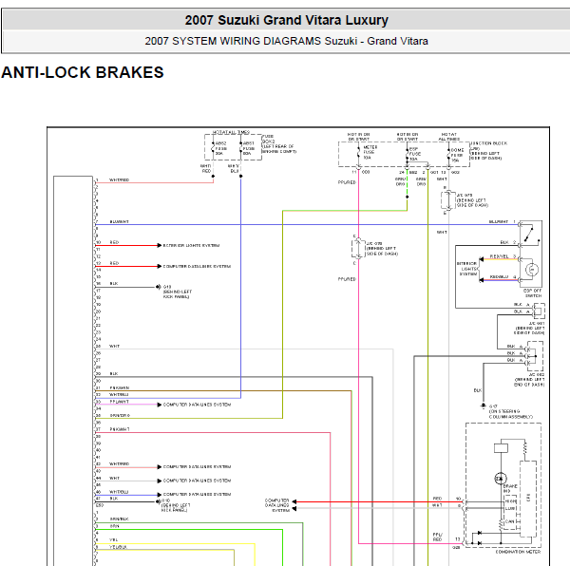
Task: Click the RED/BLU wire label at switch pin 4
Action: (x=499, y=276)
